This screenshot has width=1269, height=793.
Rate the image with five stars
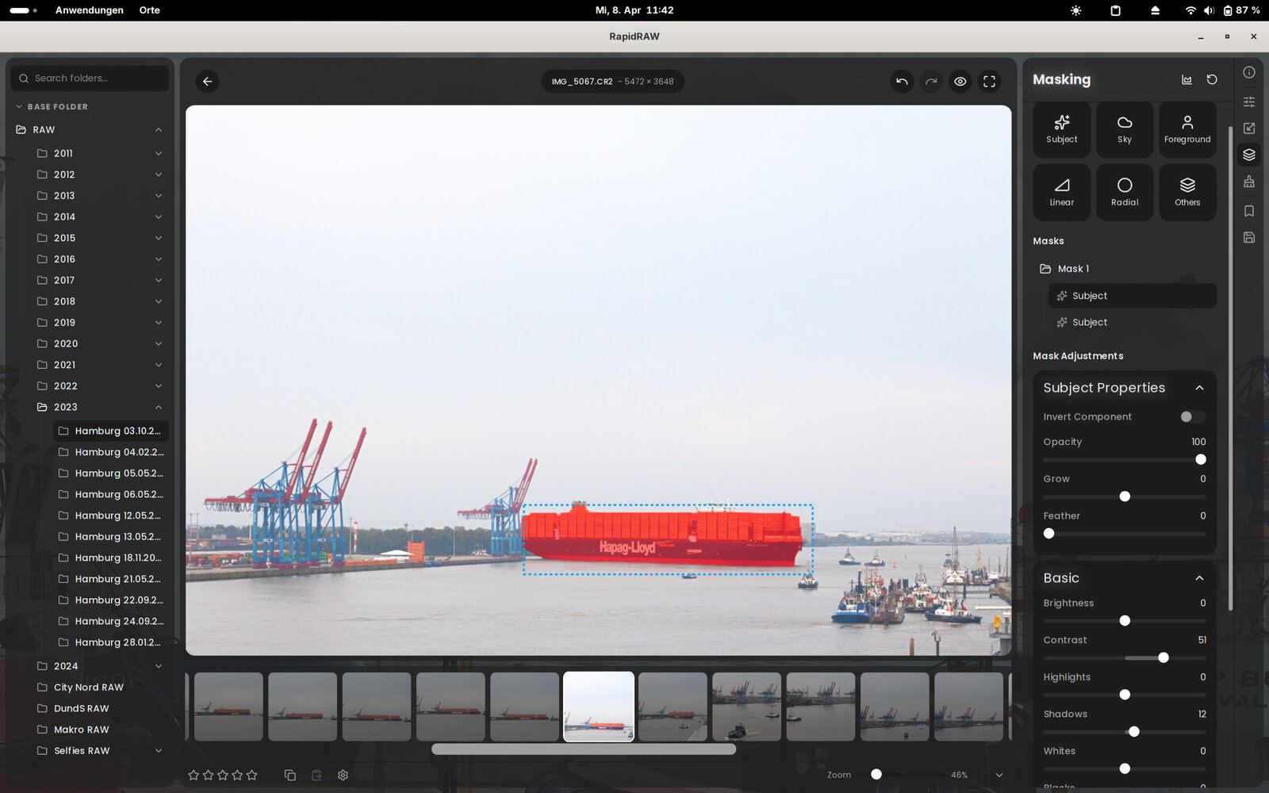pyautogui.click(x=252, y=775)
